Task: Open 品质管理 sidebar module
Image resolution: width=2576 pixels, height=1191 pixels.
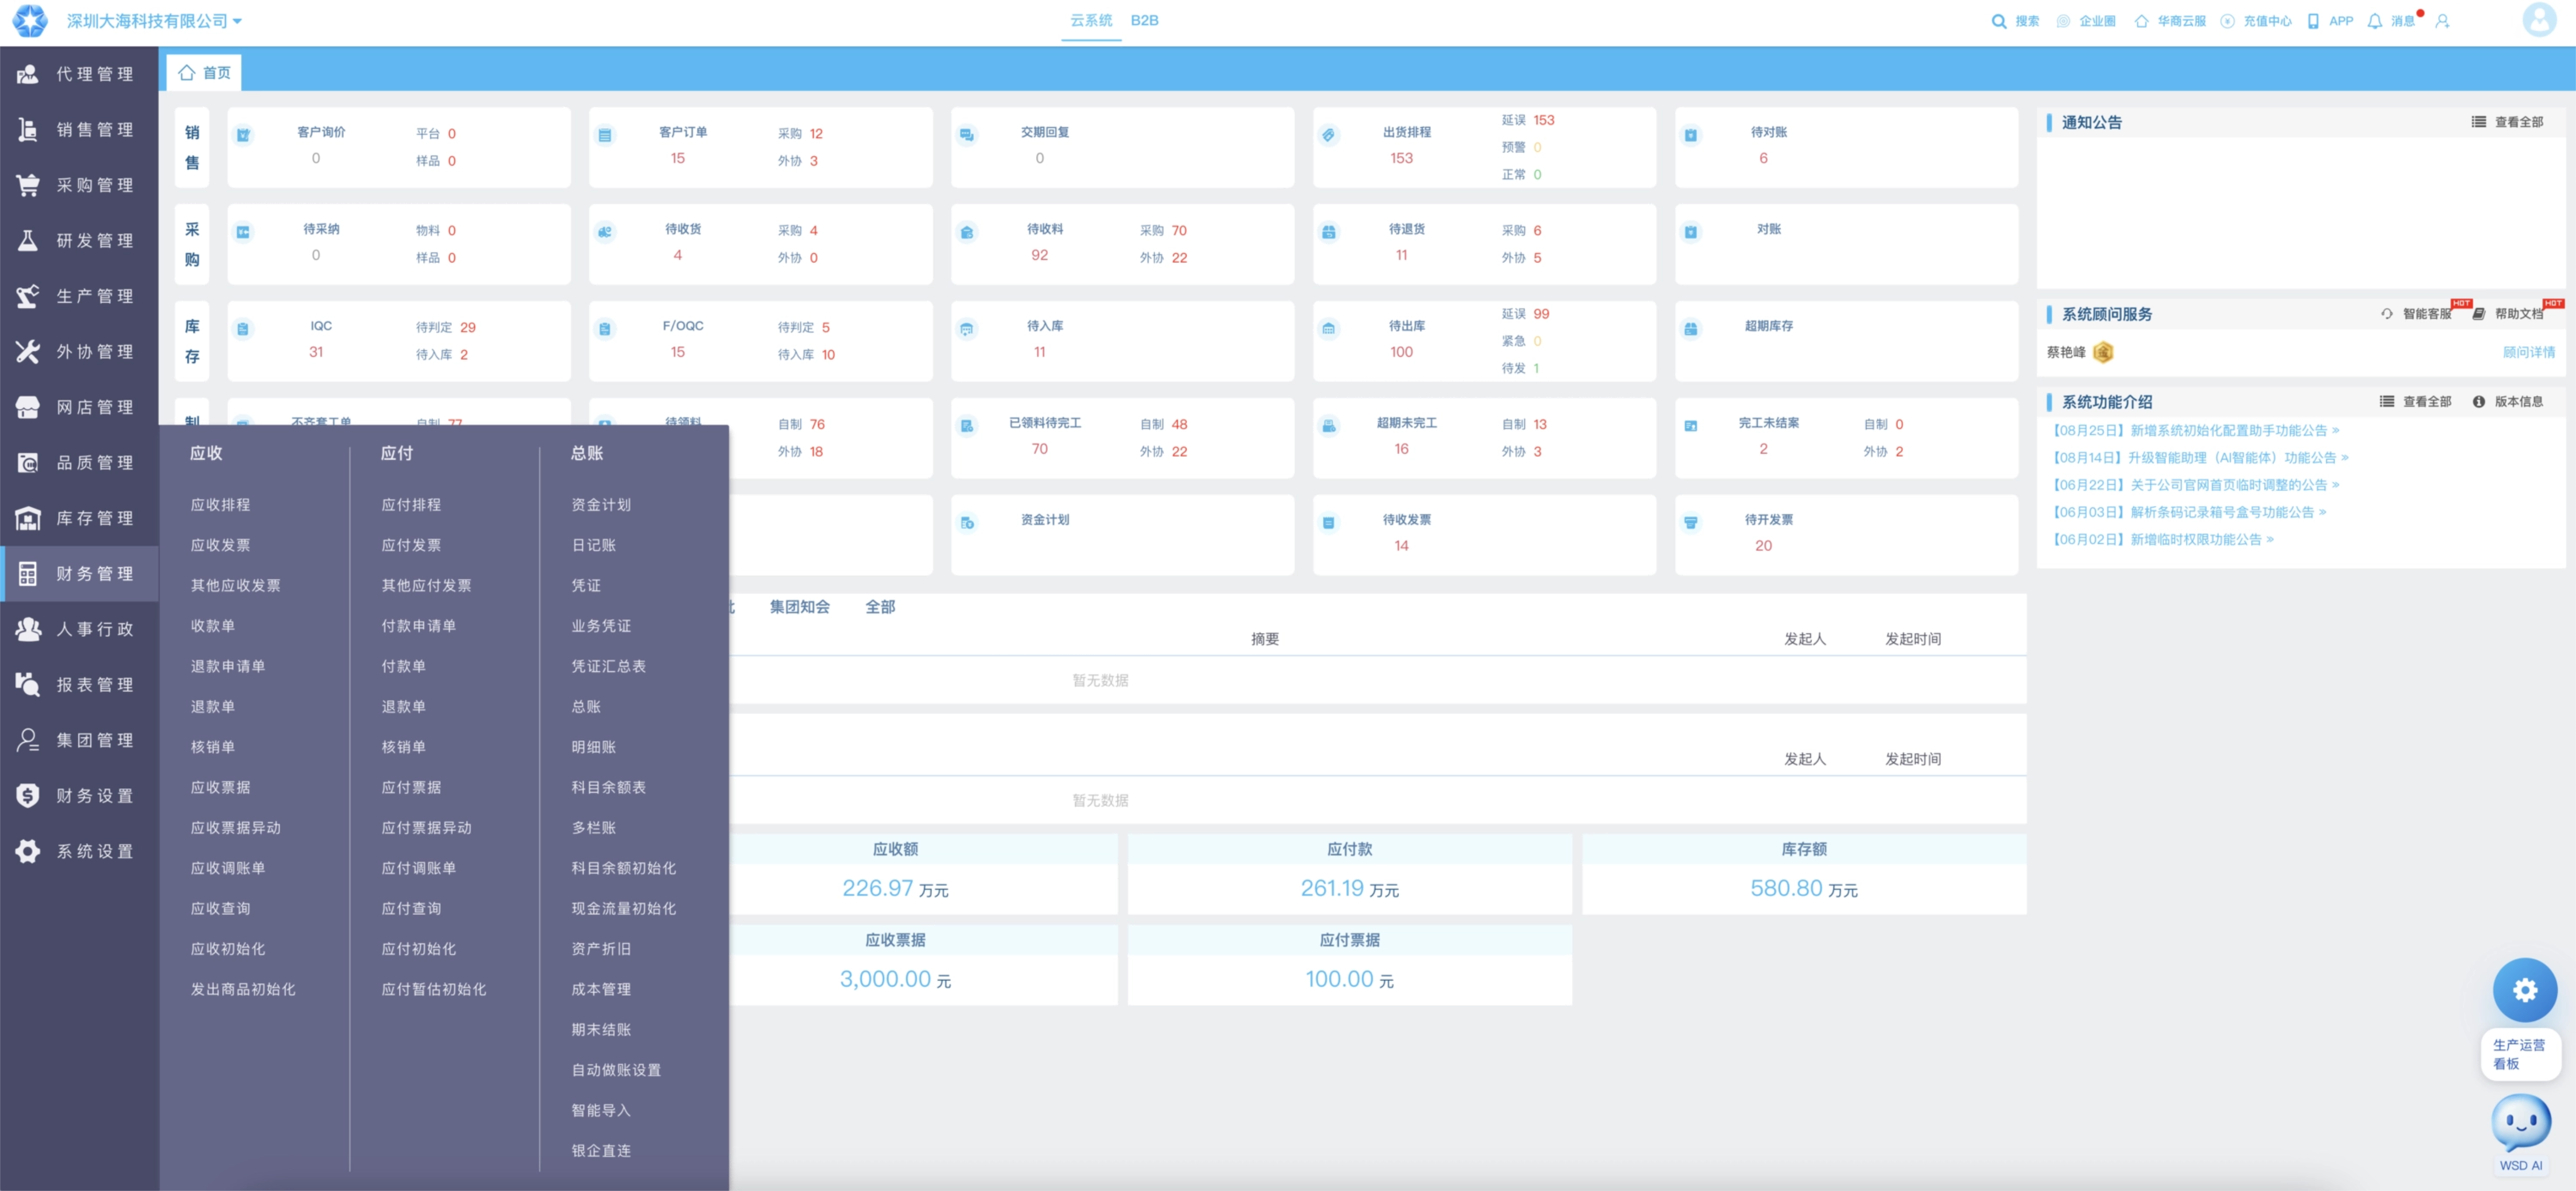Action: 79,463
